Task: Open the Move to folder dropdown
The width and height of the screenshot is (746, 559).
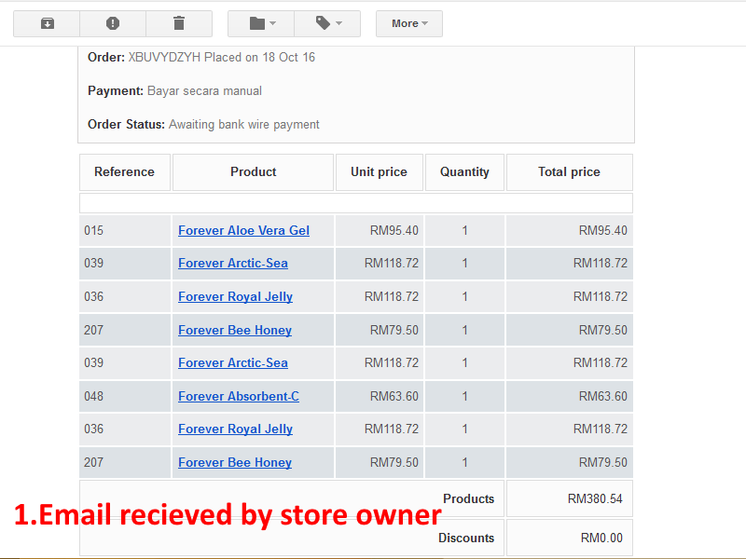Action: pyautogui.click(x=261, y=23)
